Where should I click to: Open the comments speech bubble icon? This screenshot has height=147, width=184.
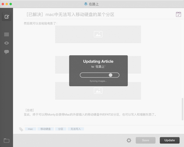click(x=6, y=52)
